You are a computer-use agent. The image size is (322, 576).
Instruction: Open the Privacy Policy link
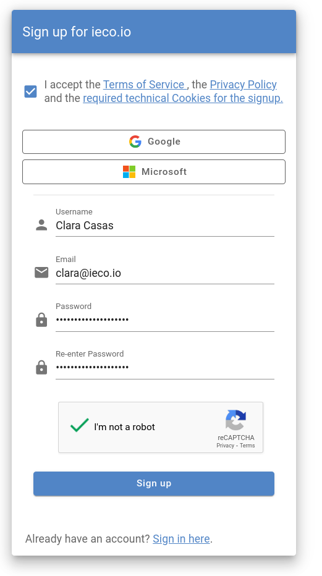pos(243,85)
